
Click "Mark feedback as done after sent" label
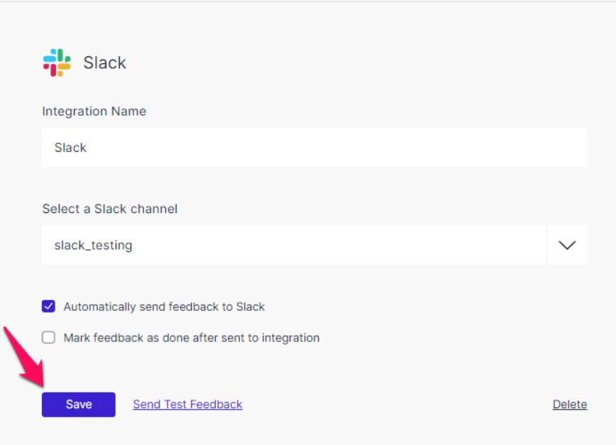click(192, 338)
